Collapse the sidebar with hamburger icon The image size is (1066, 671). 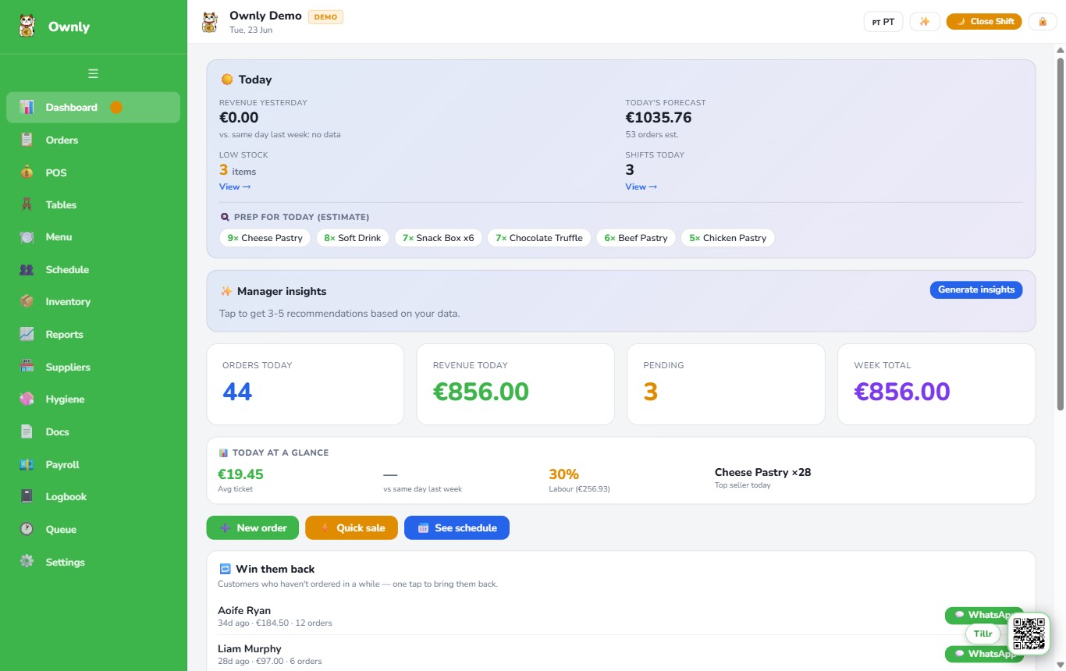pos(93,74)
